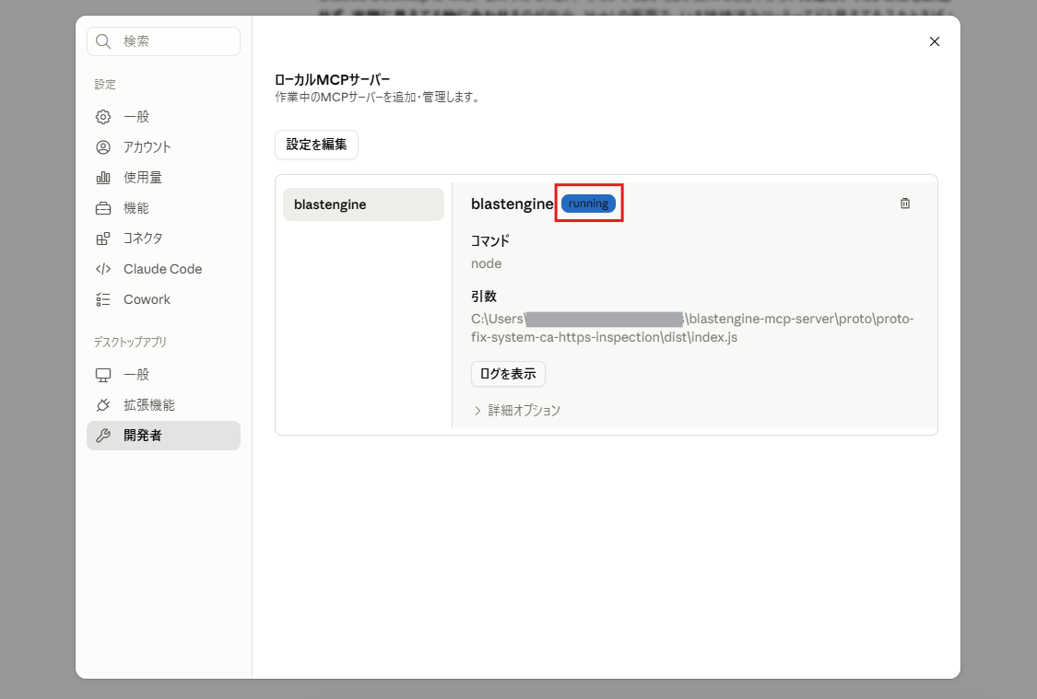This screenshot has height=699, width=1037.
Task: Click the 拡張機能 plug icon
Action: 103,405
